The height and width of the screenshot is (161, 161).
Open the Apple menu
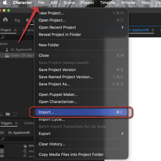[x=5, y=3]
